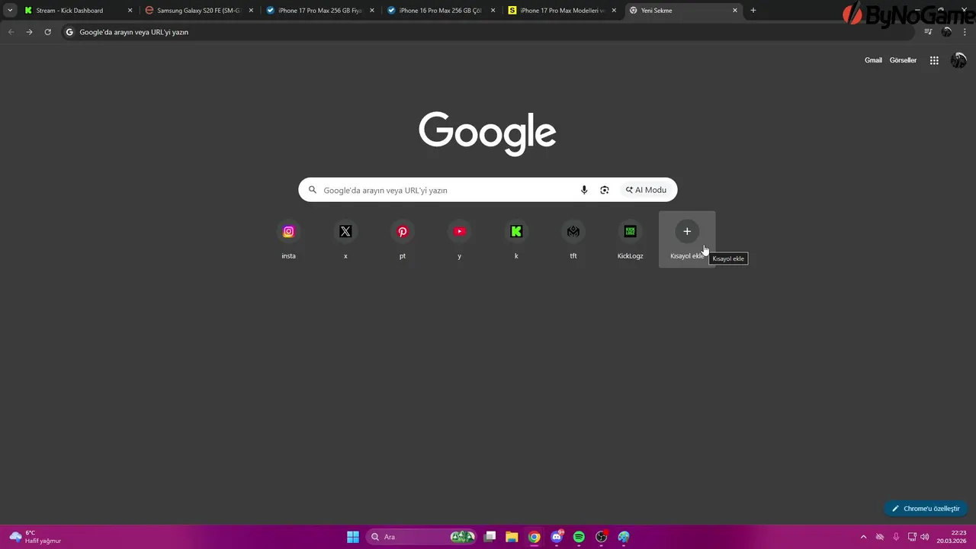This screenshot has height=549, width=976.
Task: Click Chrome'u özelleştir button
Action: click(x=926, y=509)
